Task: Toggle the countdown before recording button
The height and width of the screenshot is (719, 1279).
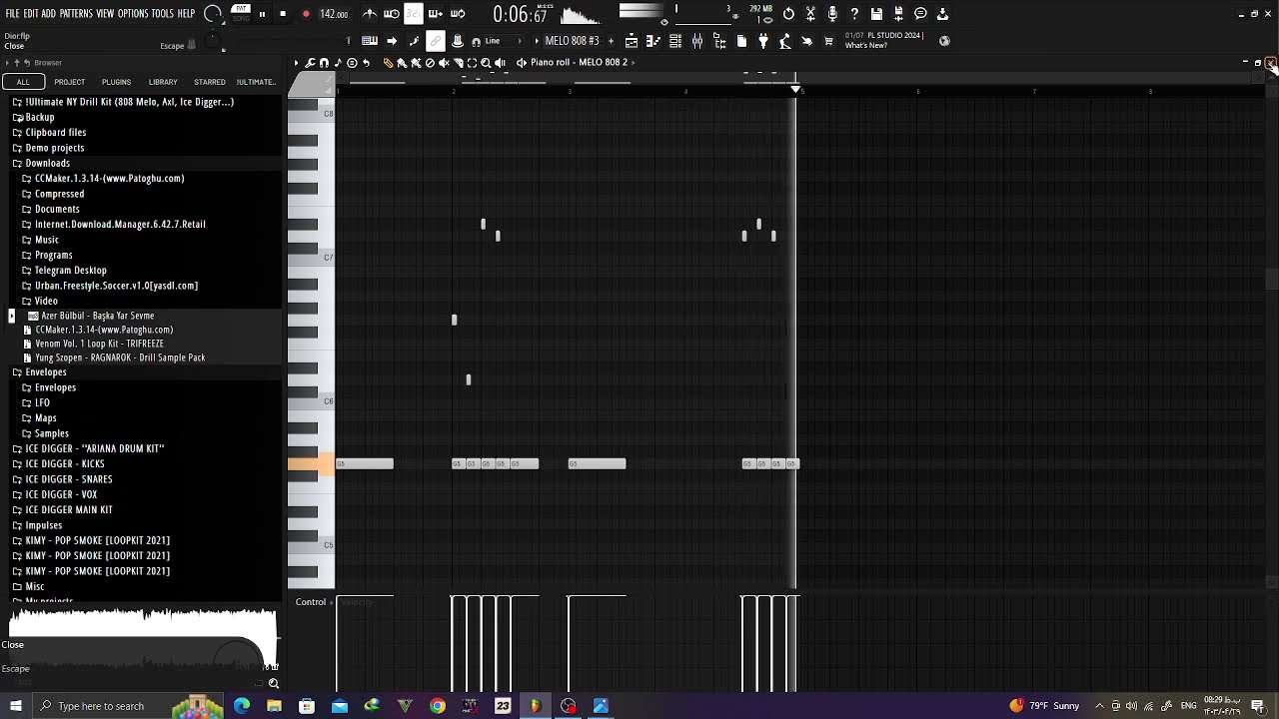Action: pos(414,14)
